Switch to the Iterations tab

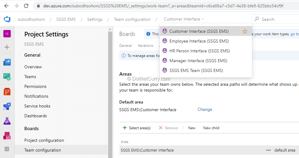click(x=145, y=46)
